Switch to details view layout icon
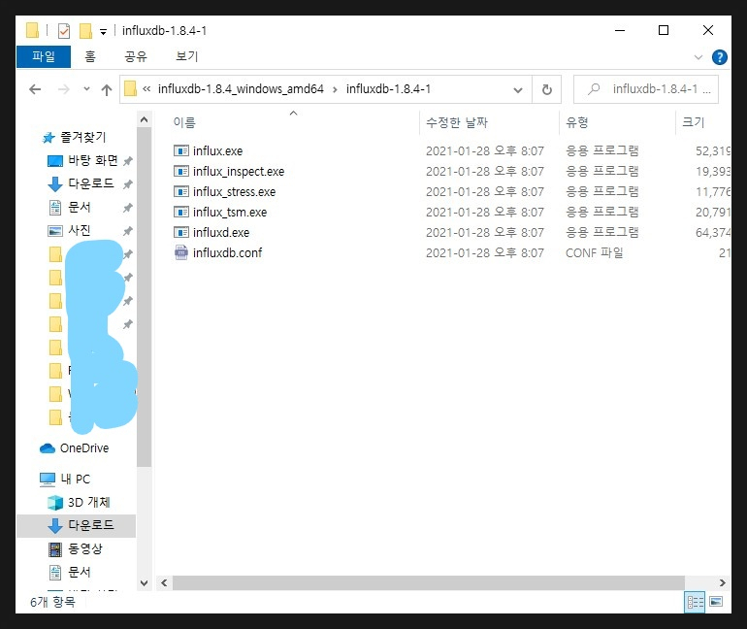 (695, 602)
